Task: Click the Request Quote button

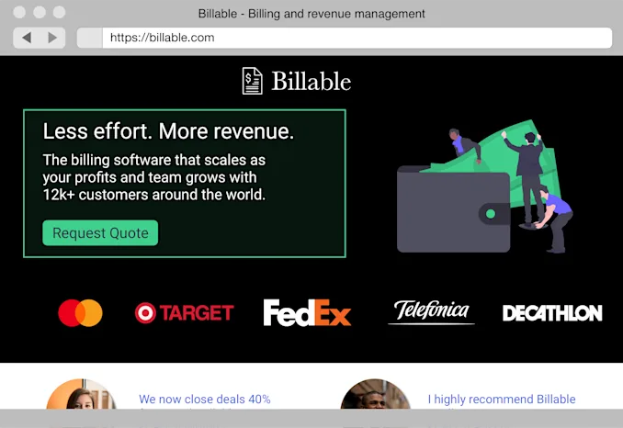Action: pos(100,233)
